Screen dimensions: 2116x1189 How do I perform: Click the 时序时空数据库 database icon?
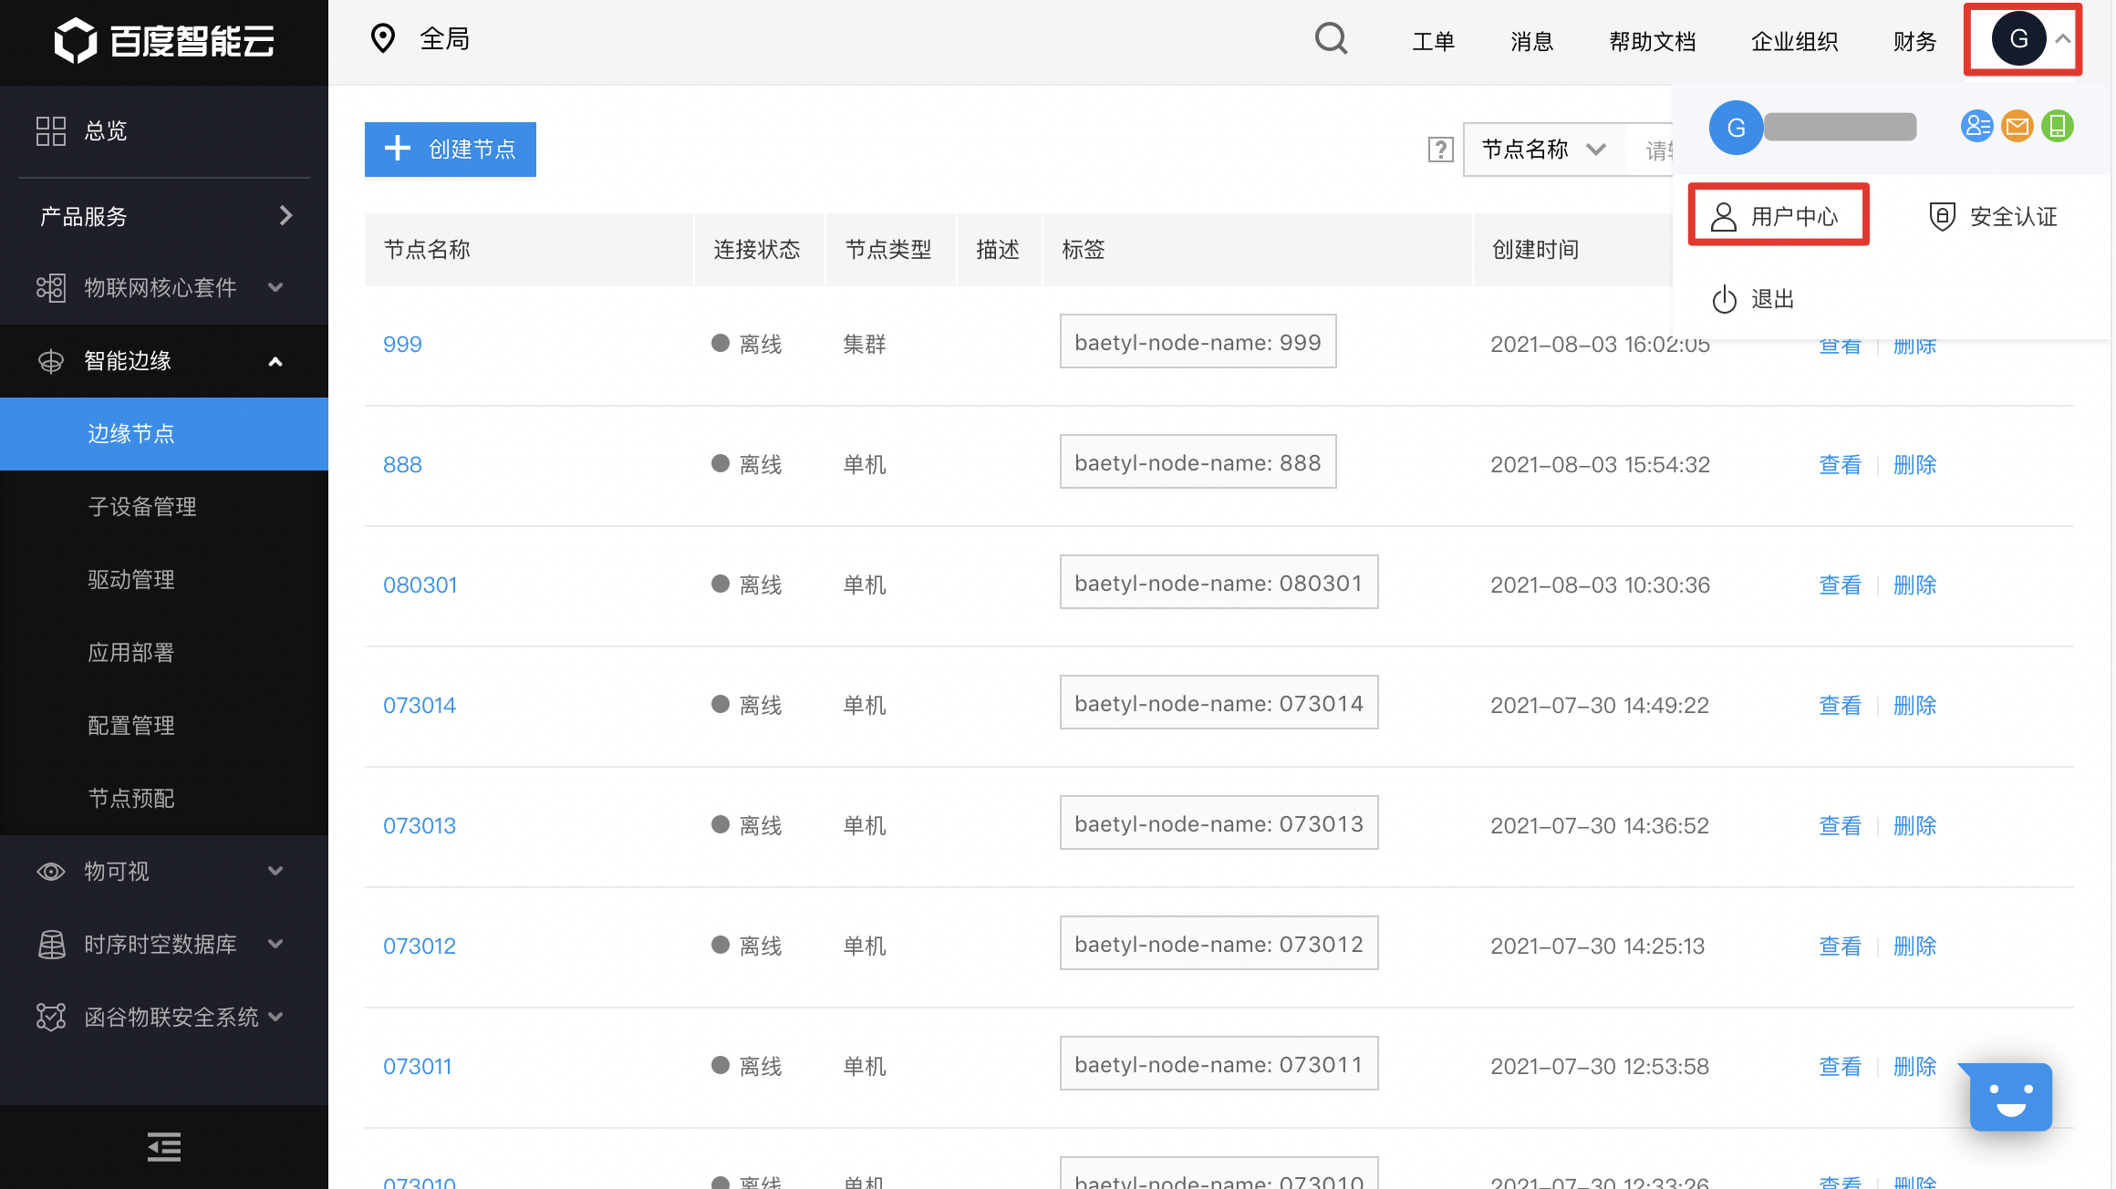click(x=51, y=944)
